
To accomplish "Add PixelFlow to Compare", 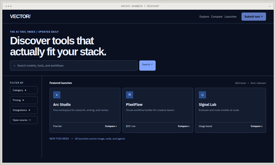I will click(x=184, y=126).
